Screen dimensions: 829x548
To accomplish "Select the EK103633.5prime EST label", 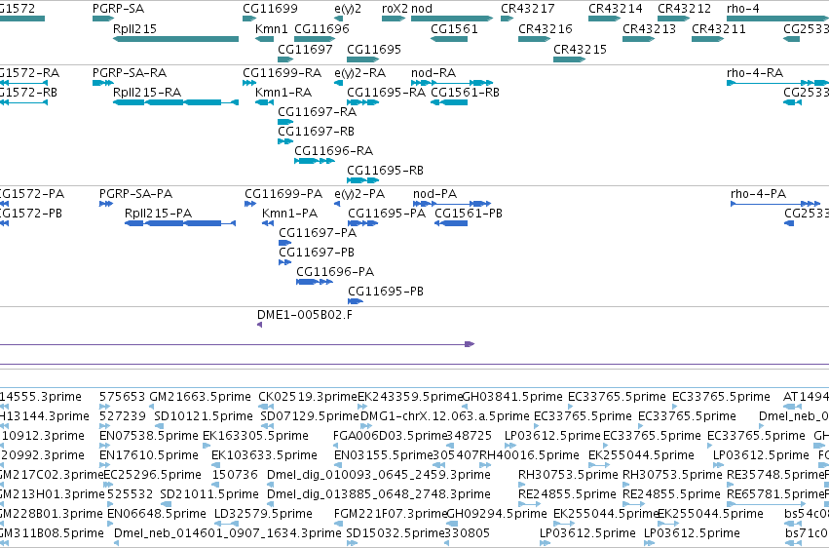I will (264, 455).
